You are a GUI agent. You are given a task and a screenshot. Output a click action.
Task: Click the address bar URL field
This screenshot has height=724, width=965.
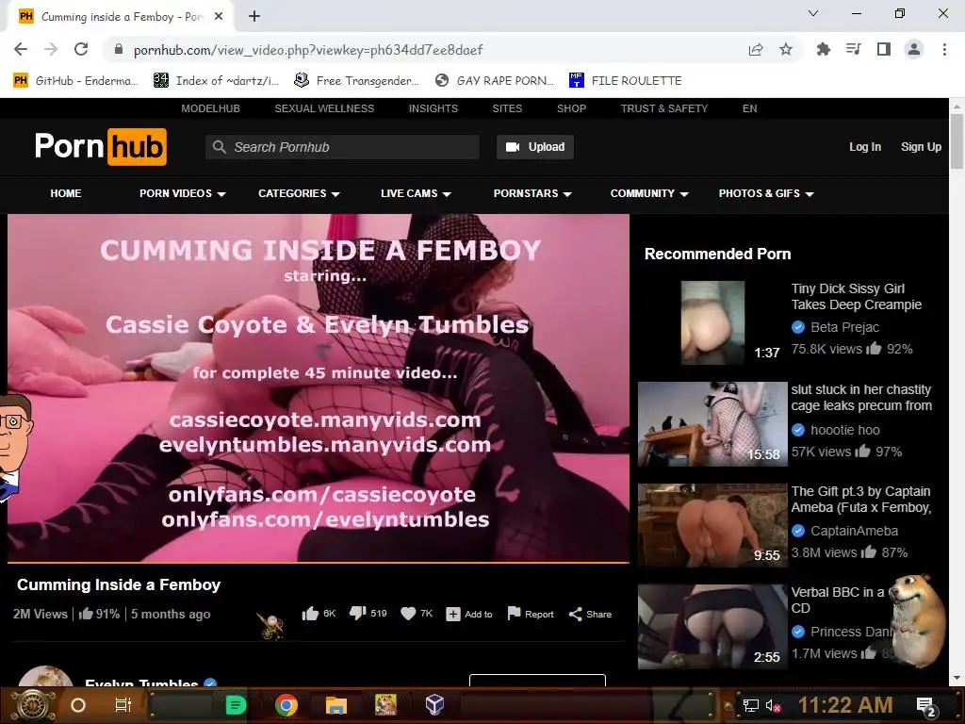(425, 50)
